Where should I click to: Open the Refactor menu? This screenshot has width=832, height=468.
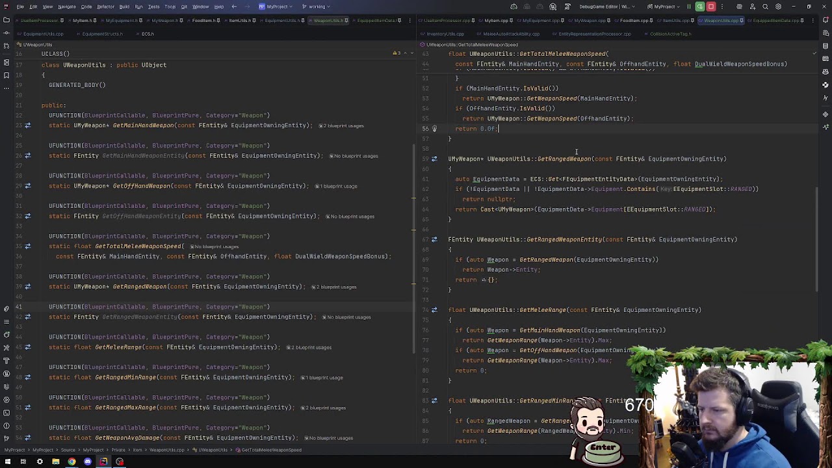point(105,6)
